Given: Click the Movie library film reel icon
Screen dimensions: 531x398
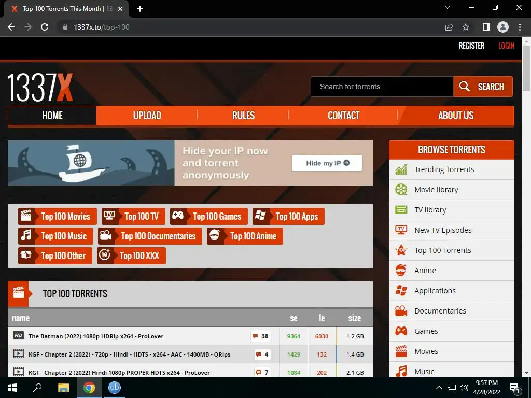Looking at the screenshot, I should point(401,190).
